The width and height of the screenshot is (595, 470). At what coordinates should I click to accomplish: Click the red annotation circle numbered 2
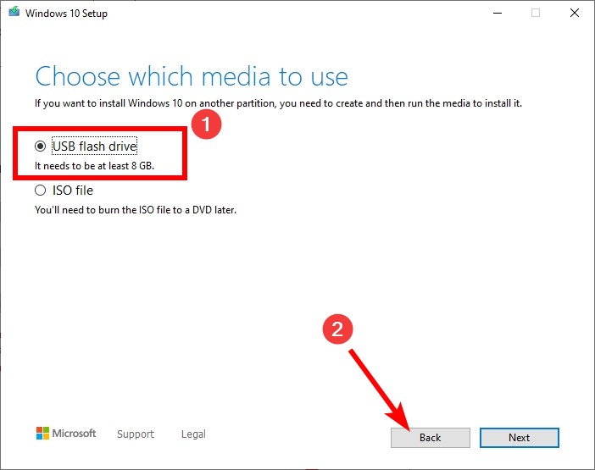coord(337,329)
